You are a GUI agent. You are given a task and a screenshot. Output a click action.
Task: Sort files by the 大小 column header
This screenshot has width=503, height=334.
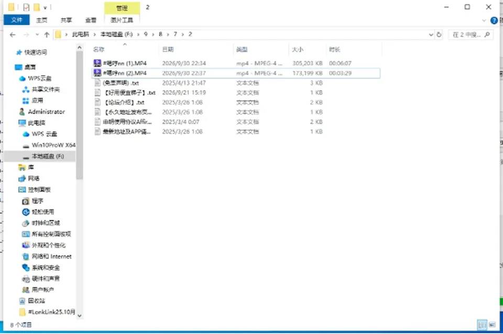pyautogui.click(x=307, y=49)
